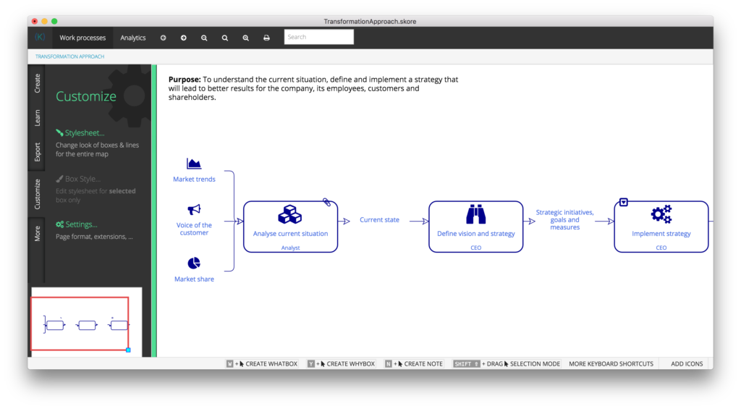Click the Stylesheet paintbrush icon
Screen dimensions: 741x409
(x=59, y=133)
